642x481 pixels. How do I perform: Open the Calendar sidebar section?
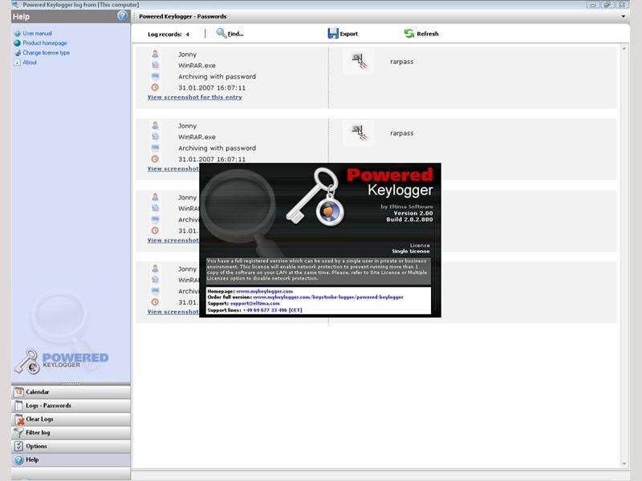(x=71, y=392)
